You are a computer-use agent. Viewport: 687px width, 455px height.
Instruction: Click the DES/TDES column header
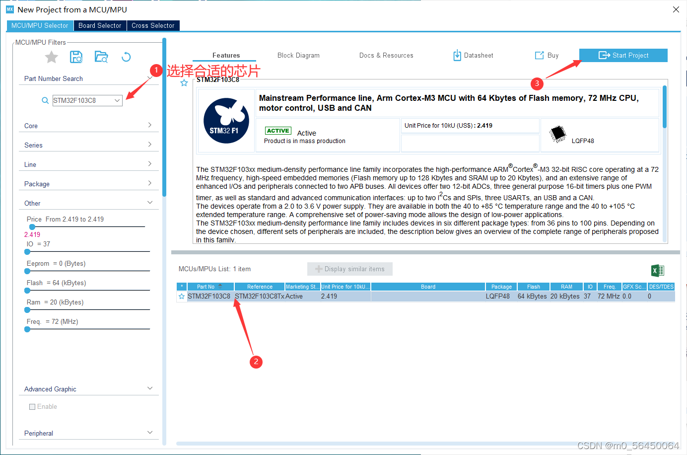[661, 287]
